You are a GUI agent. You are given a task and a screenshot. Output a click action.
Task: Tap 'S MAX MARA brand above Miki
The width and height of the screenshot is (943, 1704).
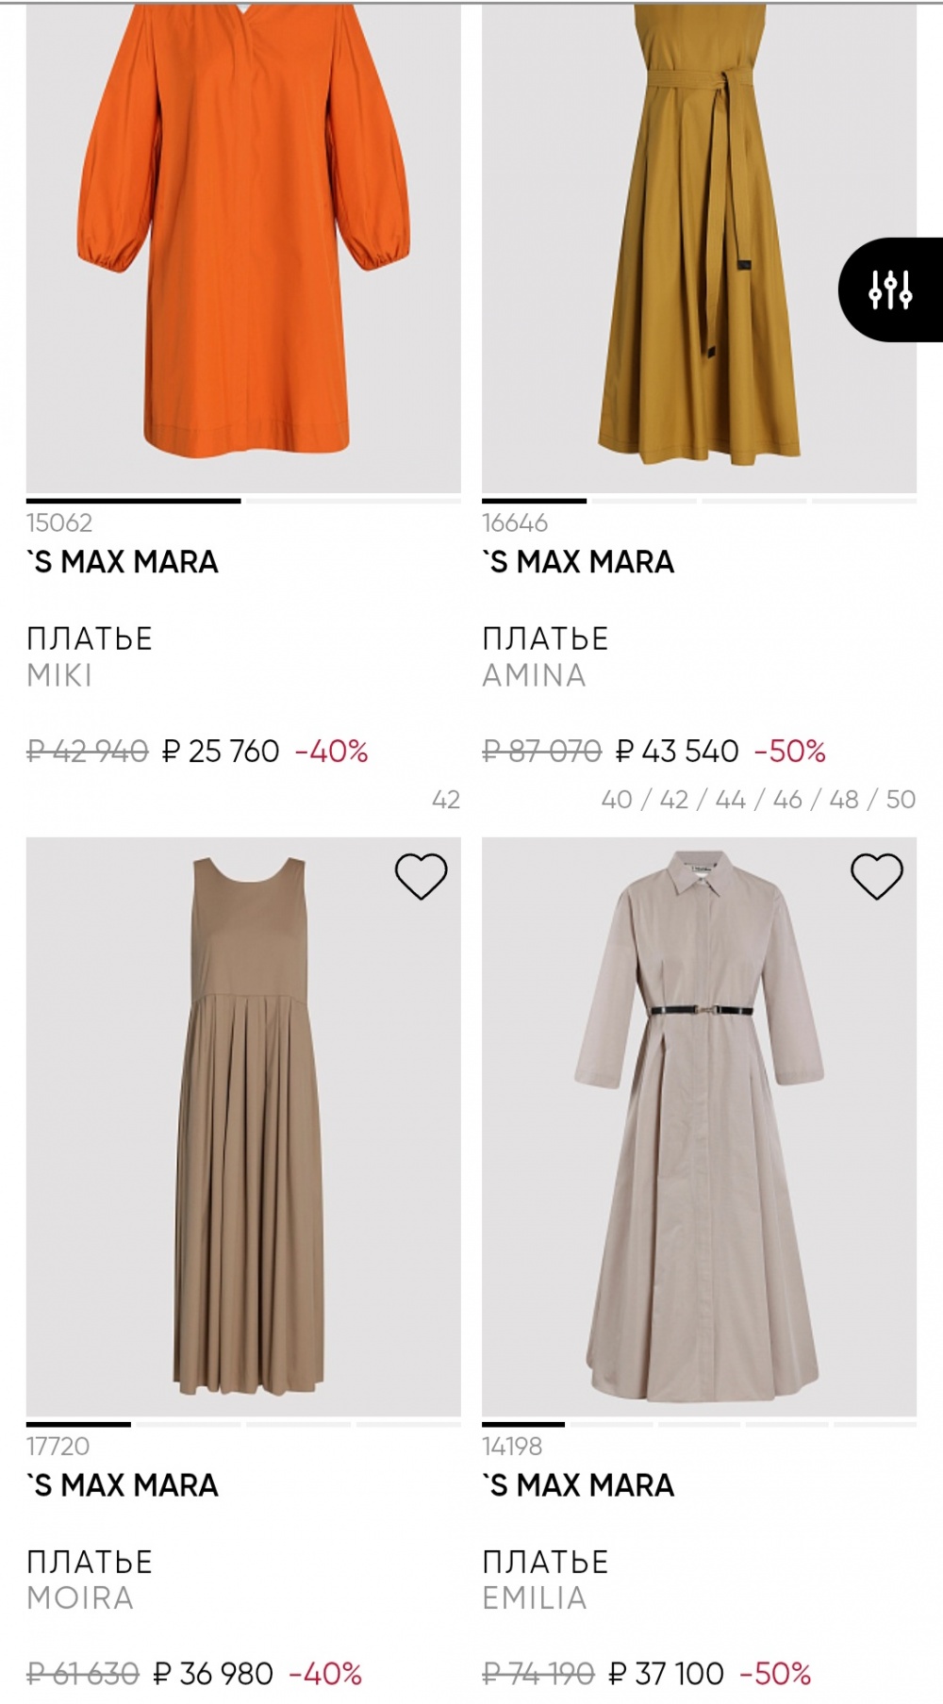[x=123, y=562]
